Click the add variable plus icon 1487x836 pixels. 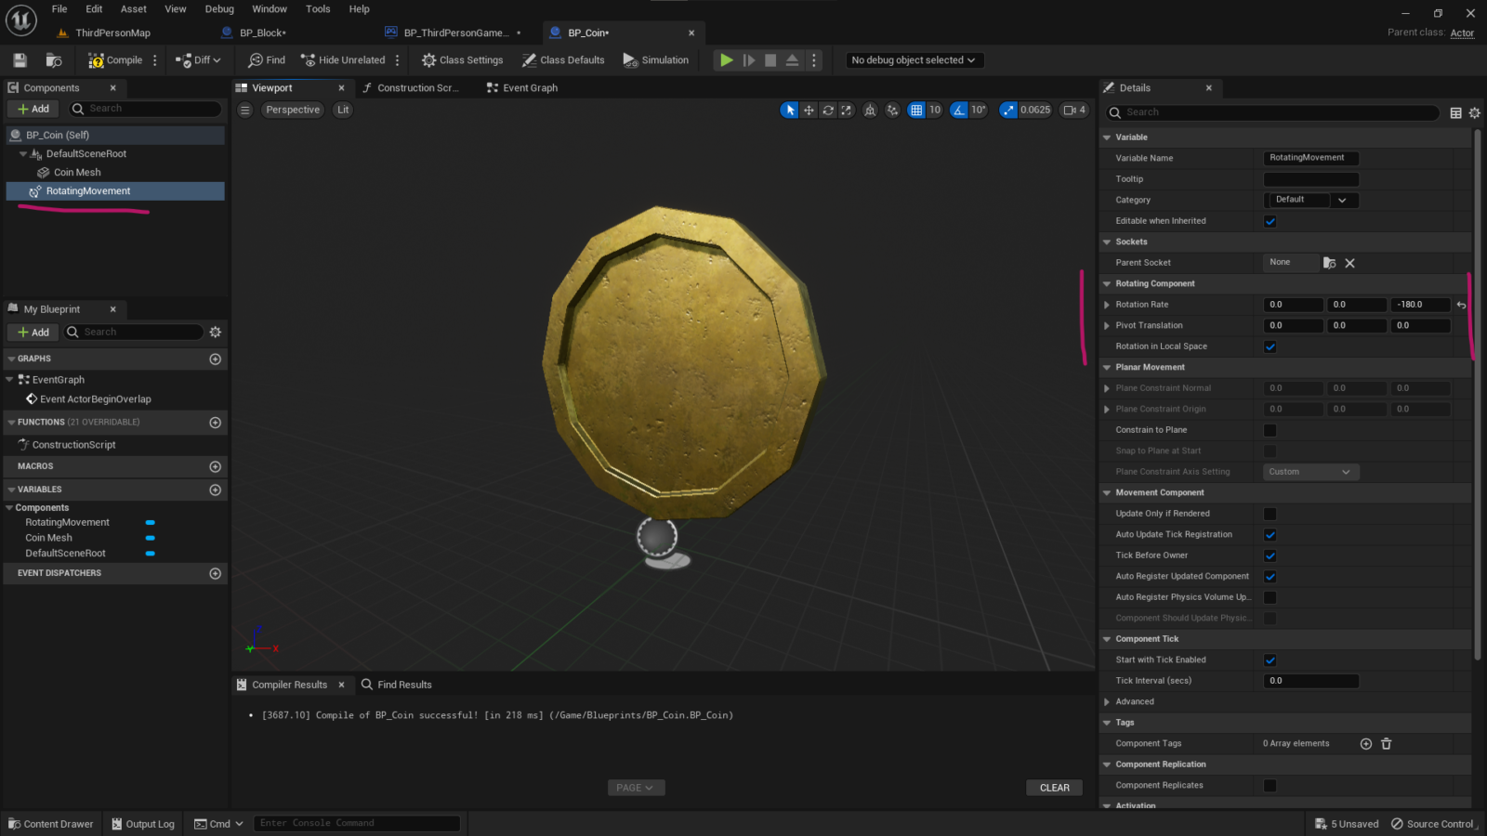[215, 490]
